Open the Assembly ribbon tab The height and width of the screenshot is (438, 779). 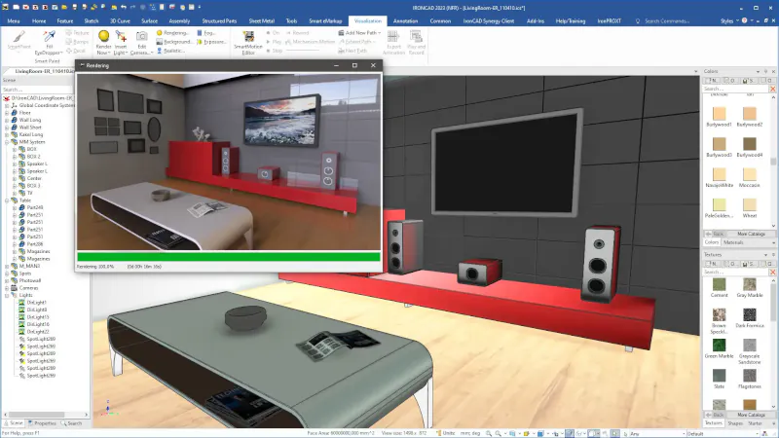tap(178, 19)
